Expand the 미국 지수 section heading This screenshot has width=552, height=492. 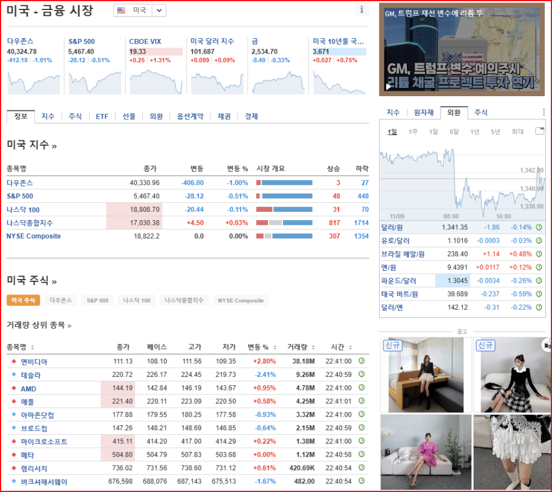(32, 145)
